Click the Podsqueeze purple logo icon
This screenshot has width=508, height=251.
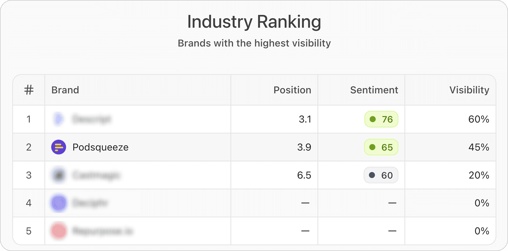[58, 147]
